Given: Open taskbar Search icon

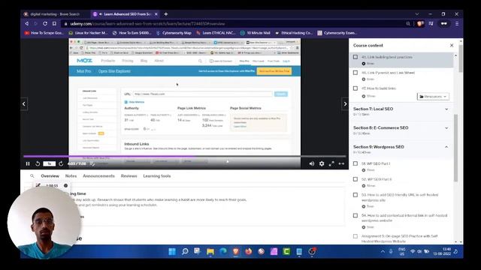Looking at the screenshot, I should [x=185, y=252].
